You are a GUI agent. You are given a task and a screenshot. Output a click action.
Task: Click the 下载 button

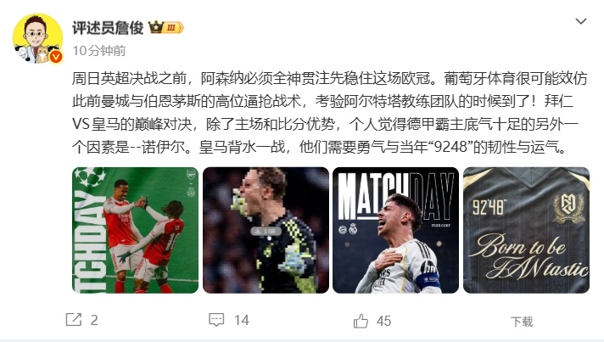pos(522,321)
